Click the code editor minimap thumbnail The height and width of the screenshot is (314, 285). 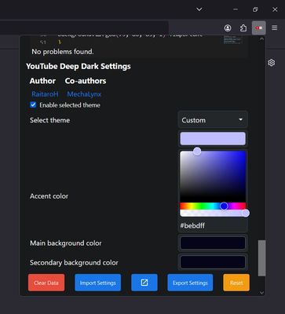[232, 40]
